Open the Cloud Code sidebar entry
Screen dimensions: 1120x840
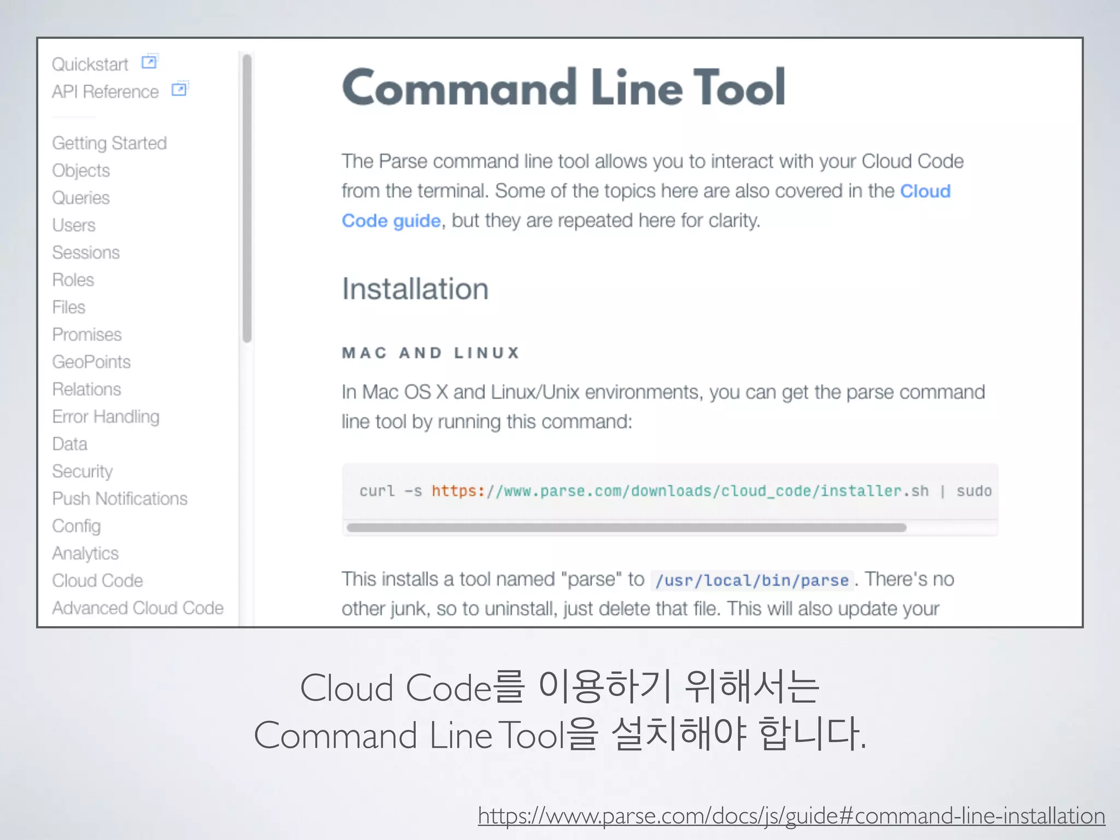(x=97, y=581)
